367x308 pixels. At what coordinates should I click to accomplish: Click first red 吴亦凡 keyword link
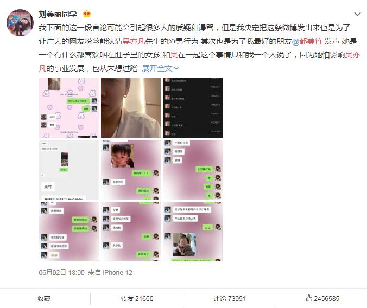pos(134,41)
